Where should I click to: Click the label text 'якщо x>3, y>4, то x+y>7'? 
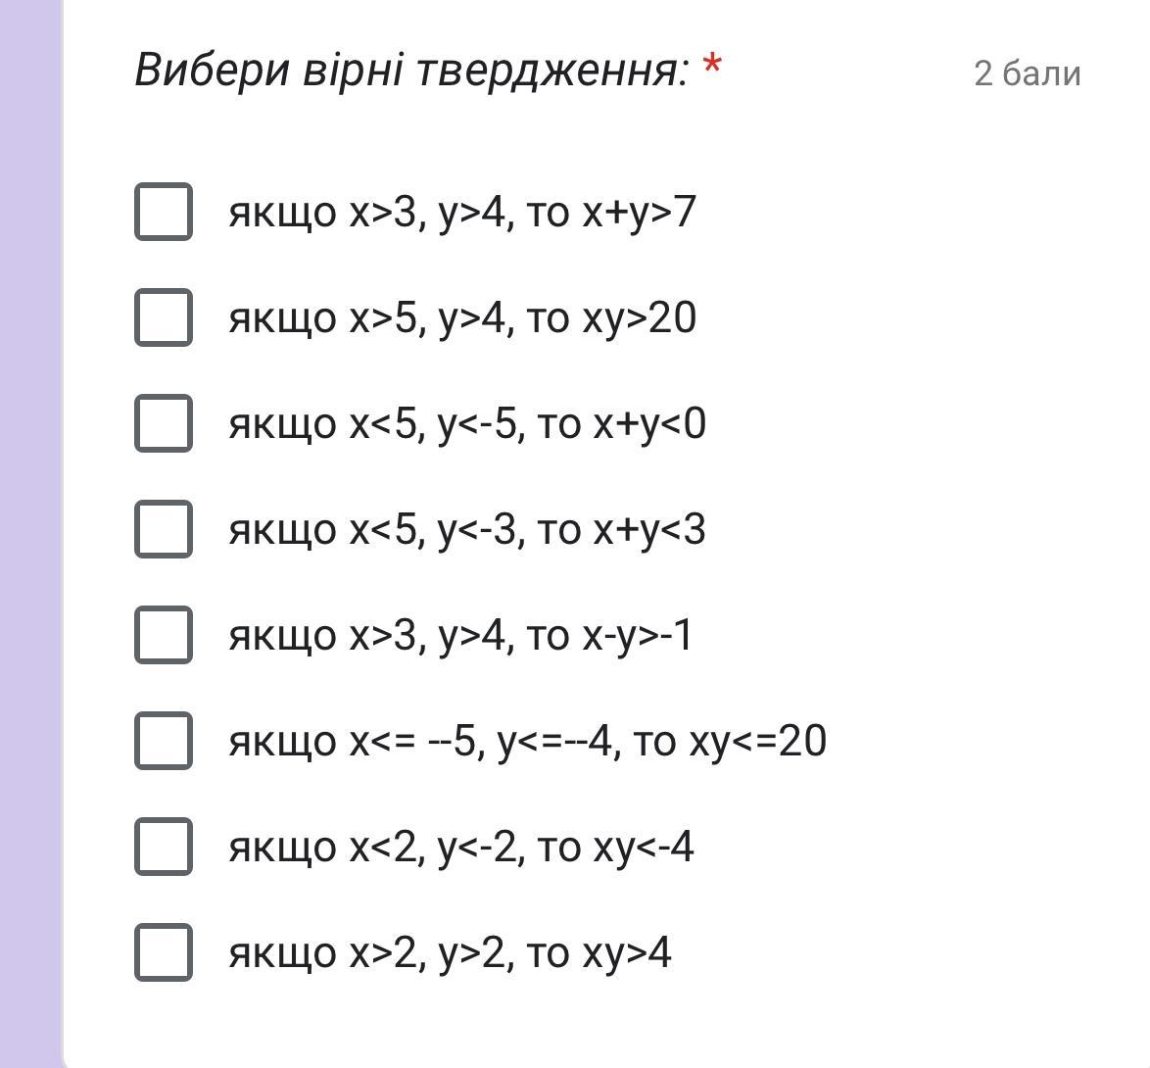pyautogui.click(x=461, y=212)
